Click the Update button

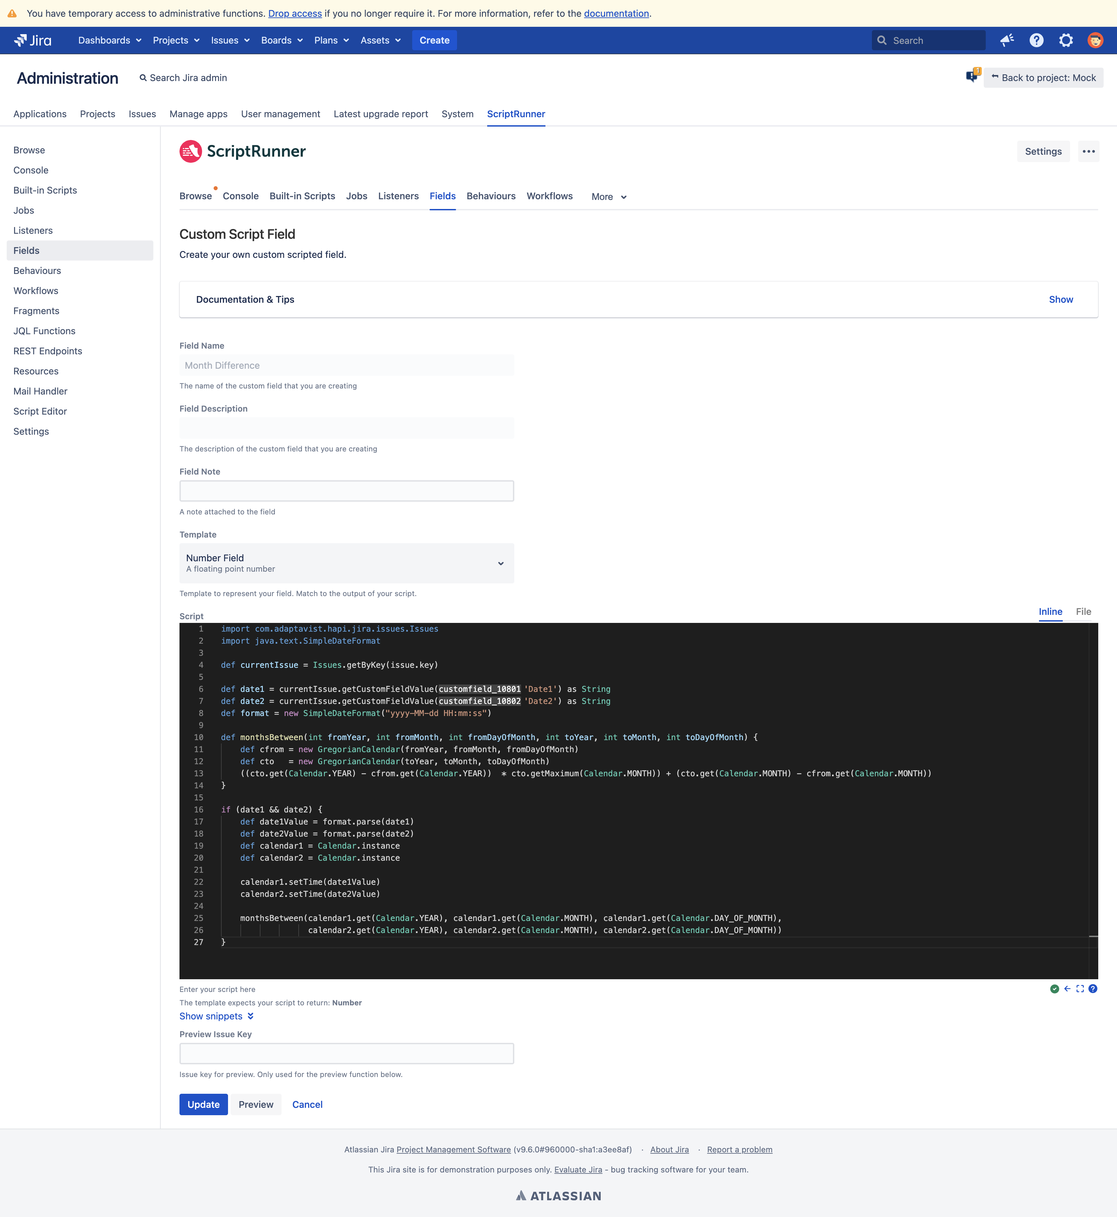click(203, 1104)
